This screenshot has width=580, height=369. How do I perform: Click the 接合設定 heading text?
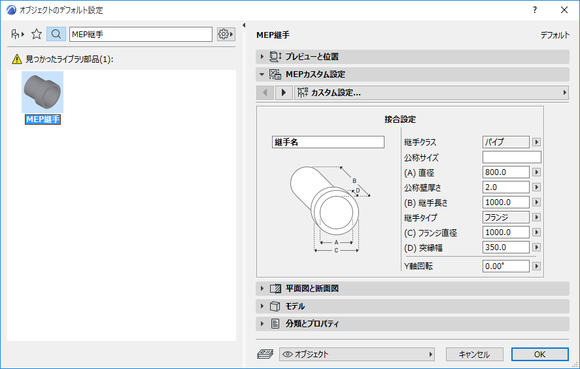click(400, 120)
